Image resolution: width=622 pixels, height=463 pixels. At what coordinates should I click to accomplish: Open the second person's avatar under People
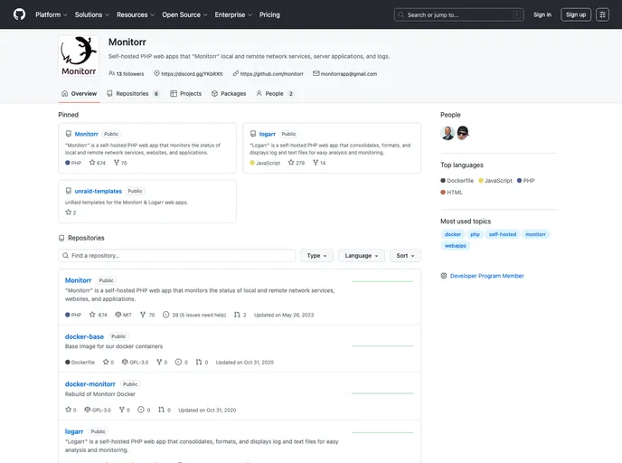[x=463, y=133]
